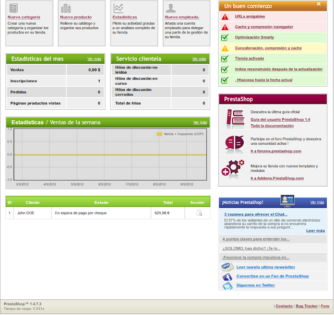Click Convertise en un Fan de PrestaShop

[272, 276]
